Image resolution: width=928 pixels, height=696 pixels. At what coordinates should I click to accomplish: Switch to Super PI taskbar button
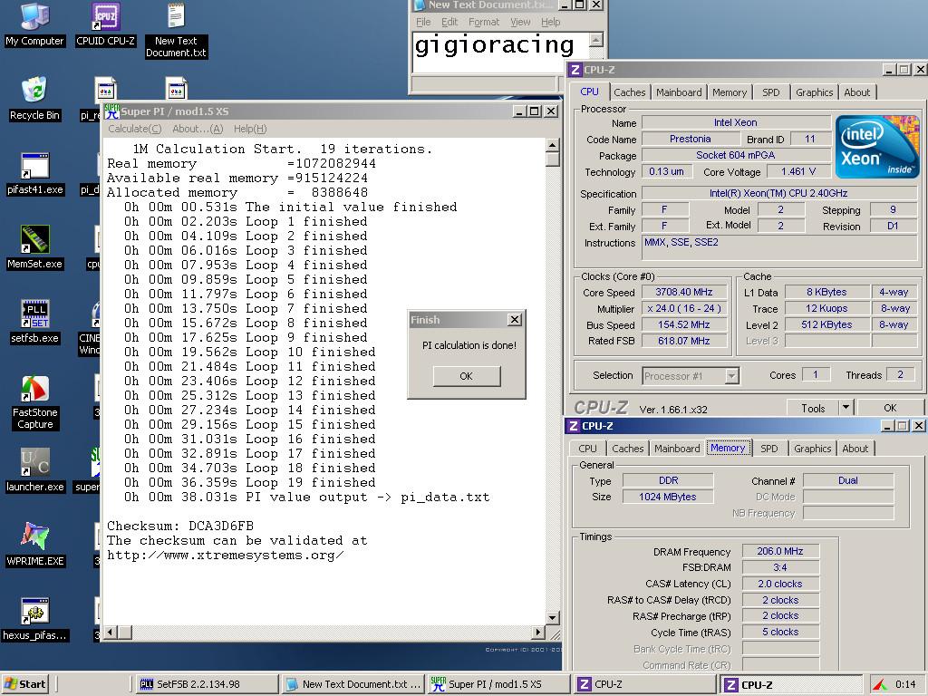(498, 684)
